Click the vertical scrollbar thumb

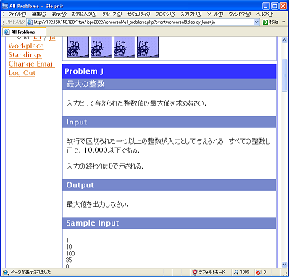tap(285, 75)
